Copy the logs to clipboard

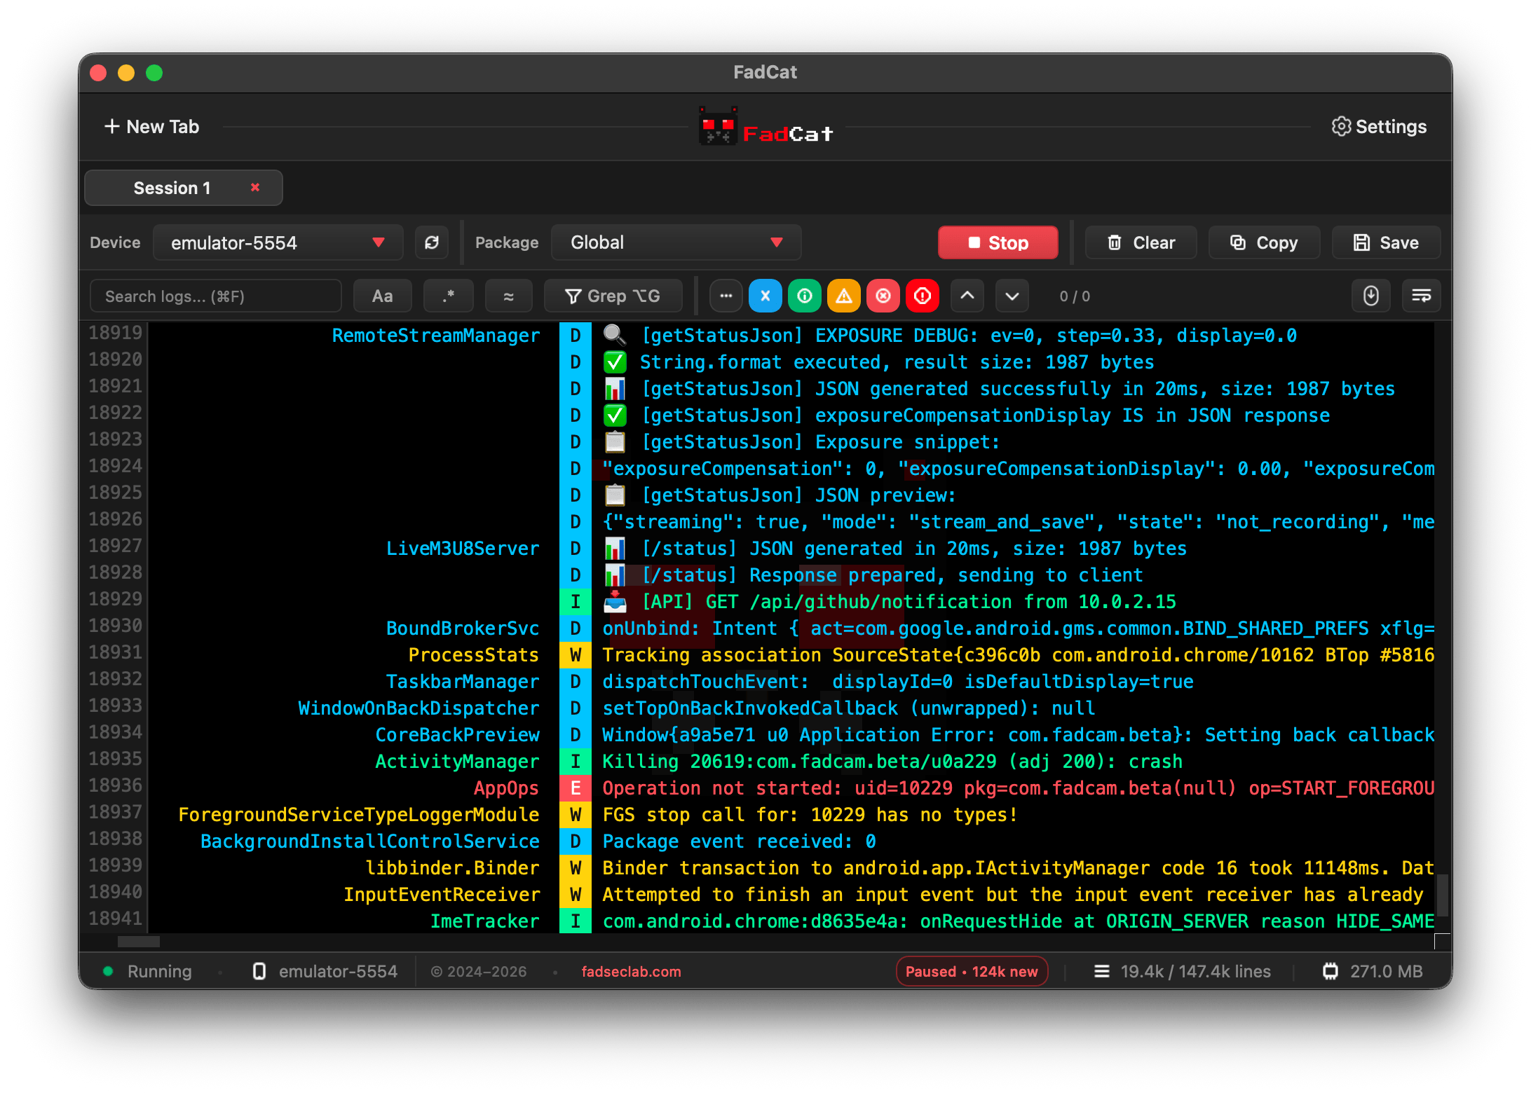click(x=1264, y=242)
